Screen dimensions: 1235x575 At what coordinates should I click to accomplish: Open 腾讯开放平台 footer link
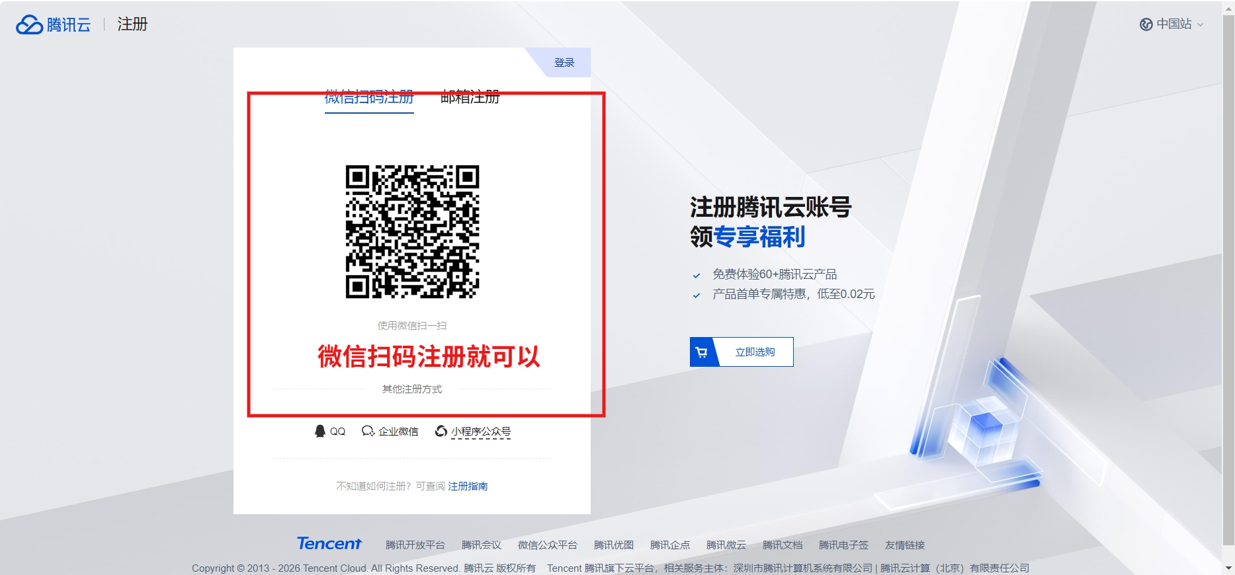415,545
